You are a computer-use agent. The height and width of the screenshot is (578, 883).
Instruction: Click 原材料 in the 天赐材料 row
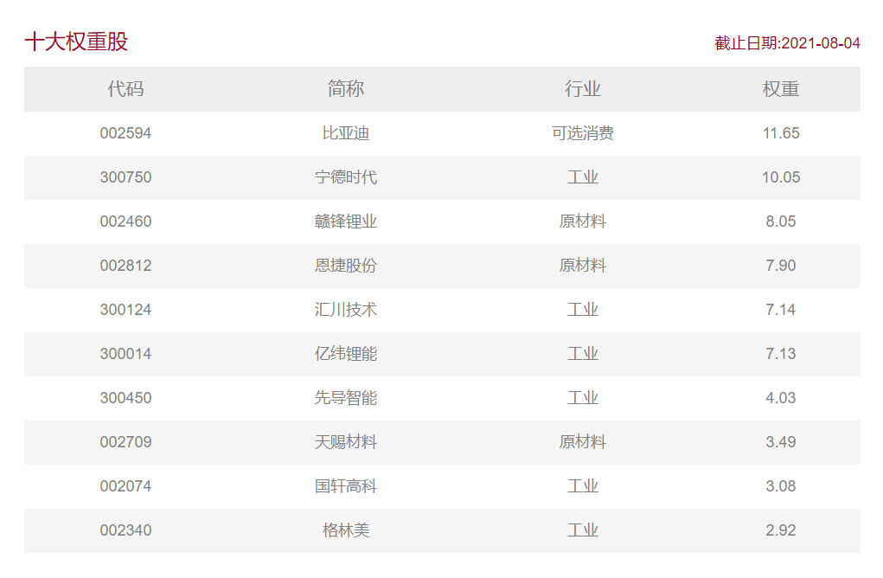pyautogui.click(x=583, y=442)
